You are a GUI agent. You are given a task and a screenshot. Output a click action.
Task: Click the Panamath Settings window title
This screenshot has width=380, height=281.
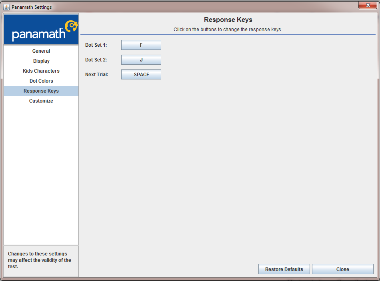[x=32, y=7]
